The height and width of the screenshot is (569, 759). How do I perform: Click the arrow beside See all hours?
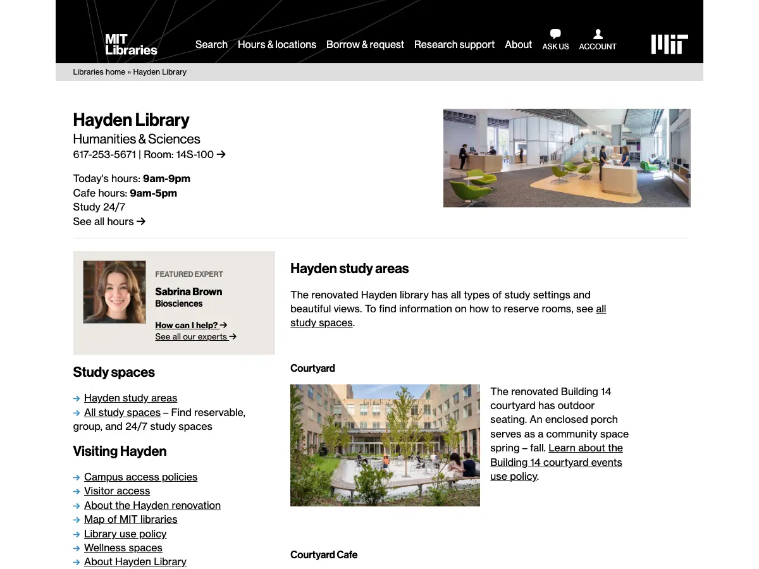[x=141, y=221]
